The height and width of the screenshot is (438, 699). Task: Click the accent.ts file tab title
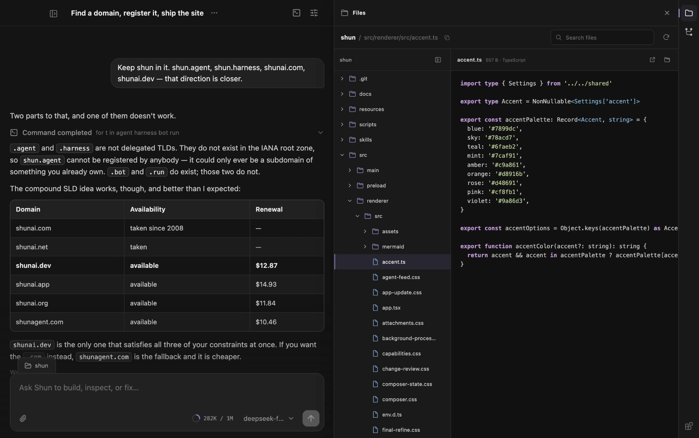click(x=469, y=60)
